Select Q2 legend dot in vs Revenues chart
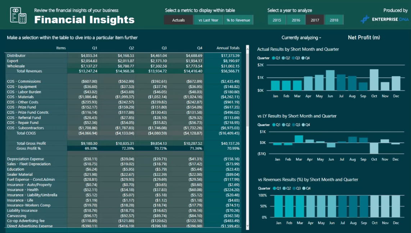This screenshot has width=411, height=233. point(284,188)
